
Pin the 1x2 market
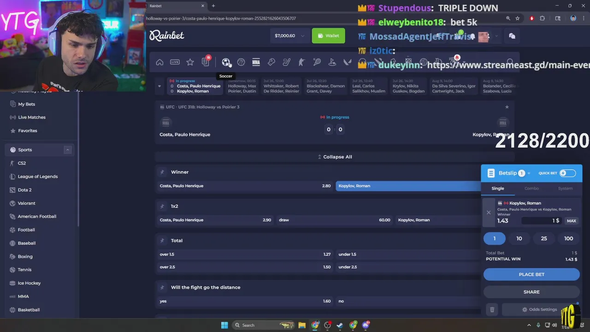[x=162, y=206]
